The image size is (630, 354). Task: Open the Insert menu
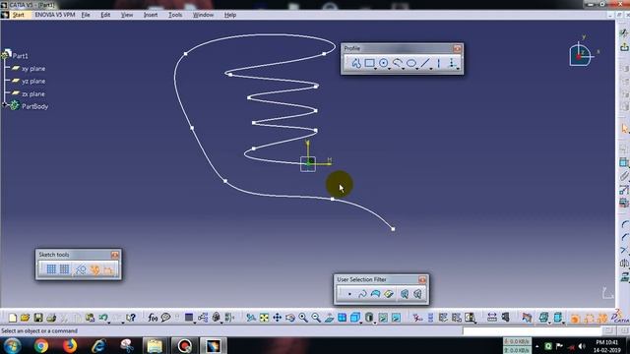tap(151, 15)
